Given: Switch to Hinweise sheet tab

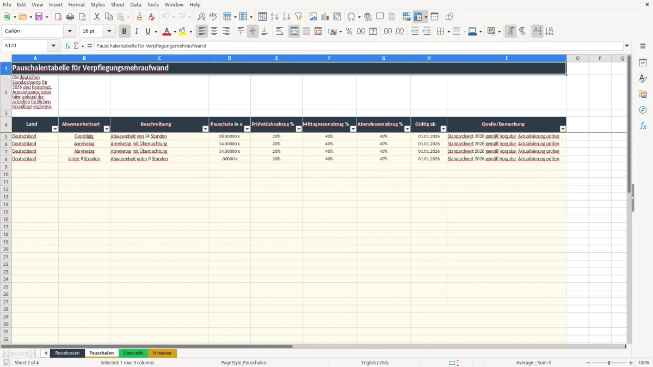Looking at the screenshot, I should point(162,353).
